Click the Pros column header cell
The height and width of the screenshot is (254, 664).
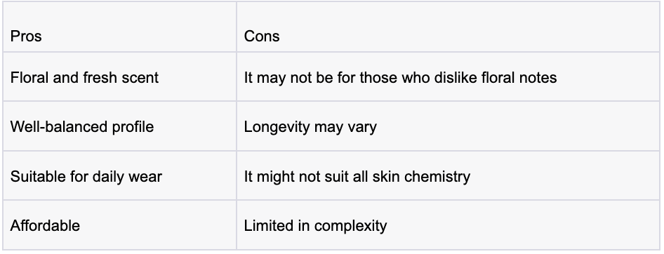click(x=120, y=27)
